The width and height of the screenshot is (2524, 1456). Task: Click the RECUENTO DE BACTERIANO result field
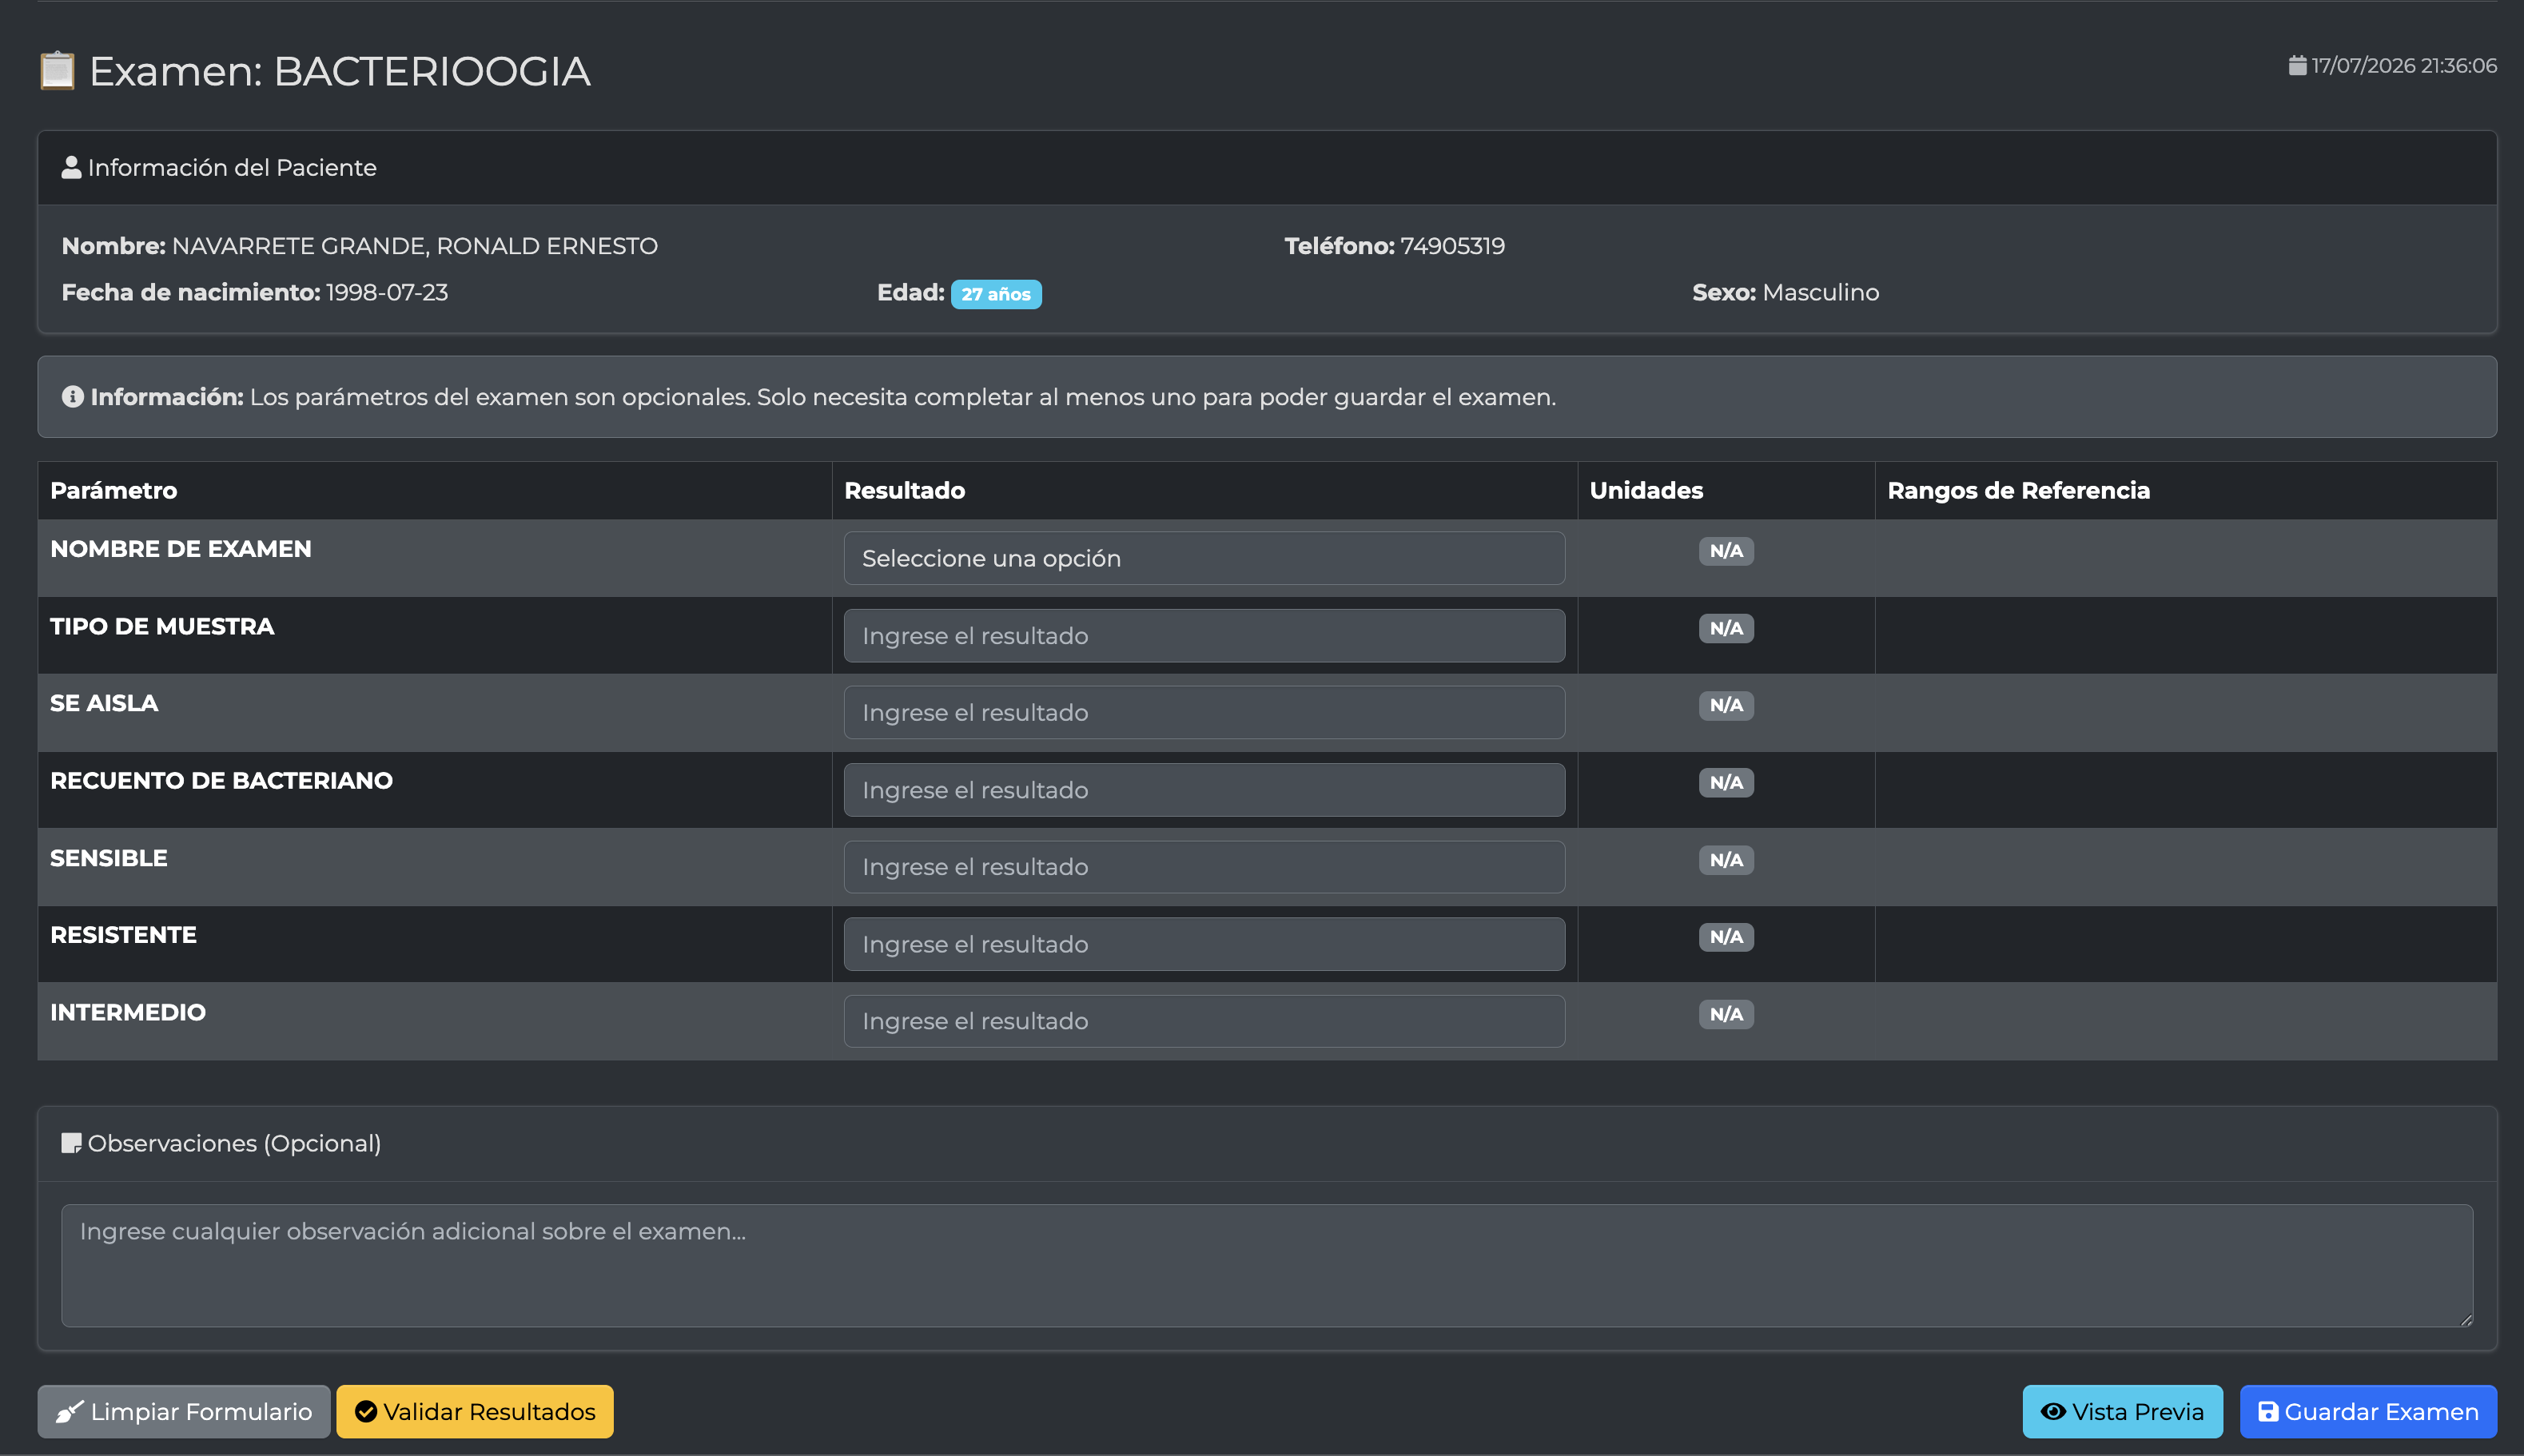coord(1204,790)
